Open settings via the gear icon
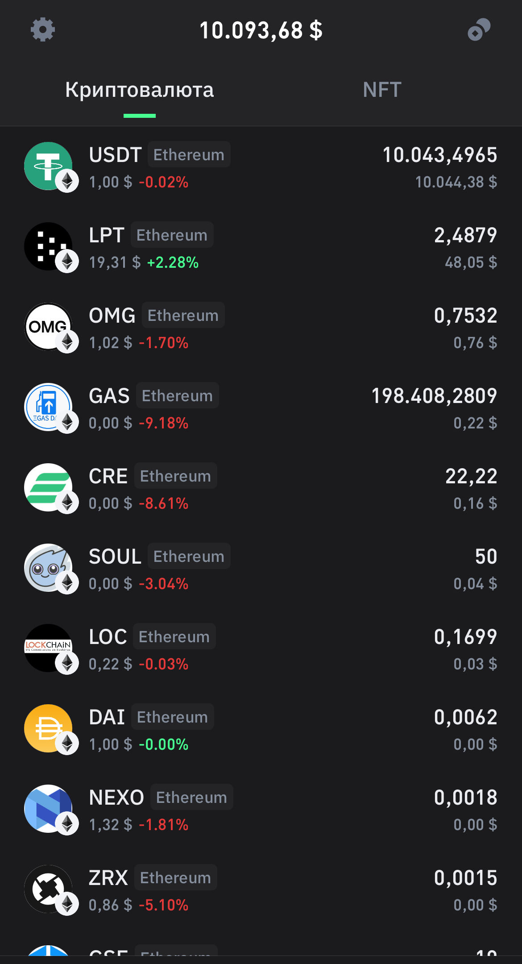Viewport: 522px width, 964px height. click(43, 30)
